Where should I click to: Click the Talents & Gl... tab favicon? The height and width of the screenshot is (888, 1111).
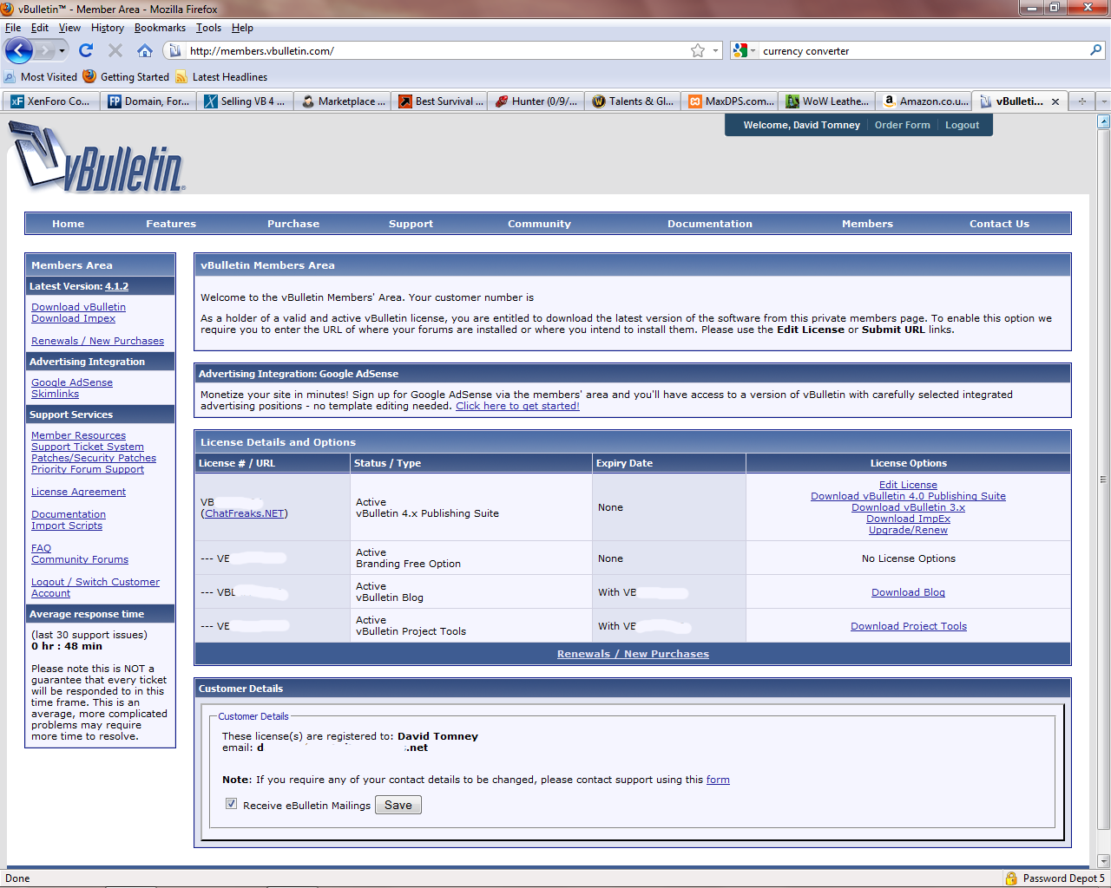[599, 101]
